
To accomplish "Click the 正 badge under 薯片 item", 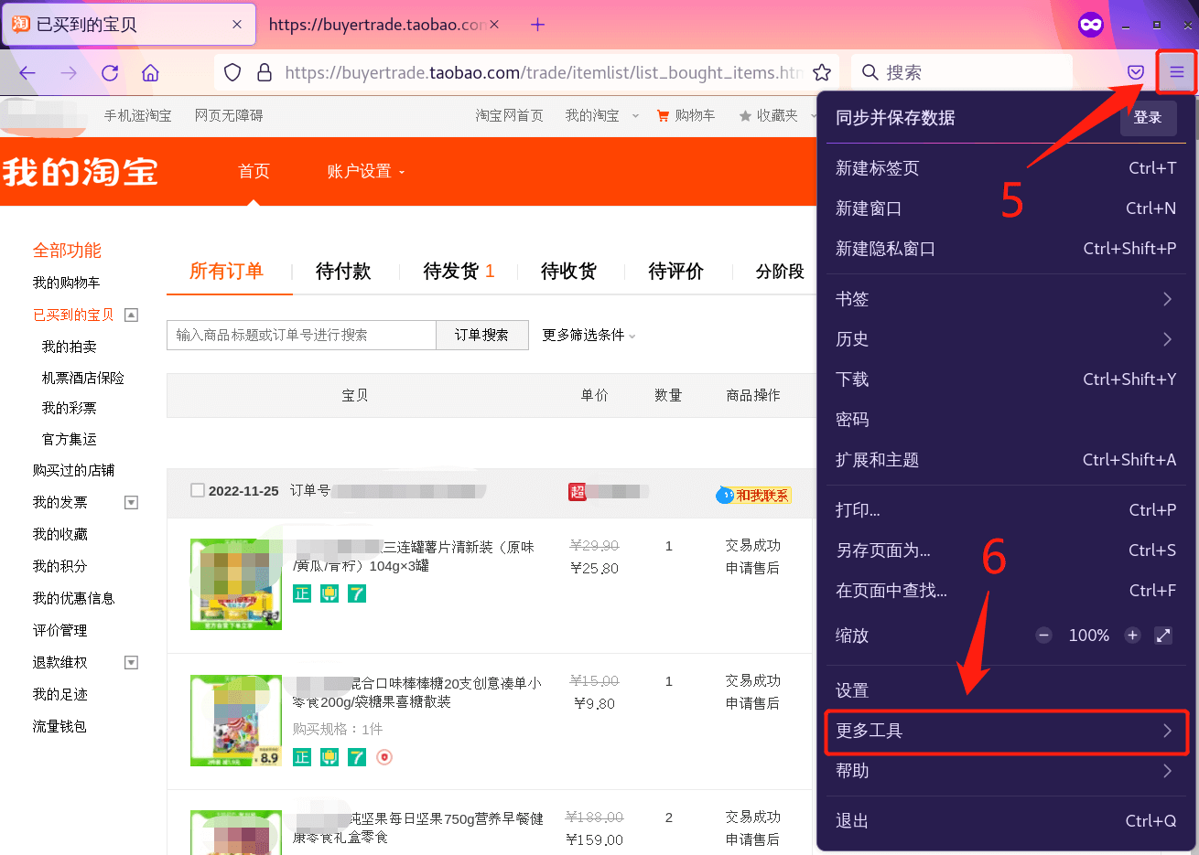I will point(302,593).
